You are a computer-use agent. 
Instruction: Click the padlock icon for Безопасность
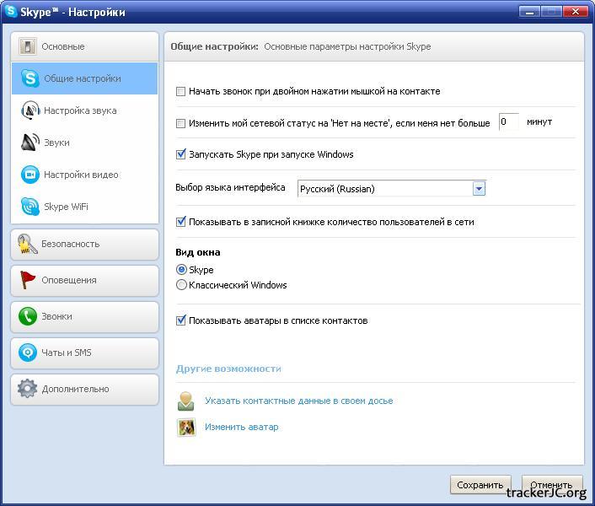[28, 244]
